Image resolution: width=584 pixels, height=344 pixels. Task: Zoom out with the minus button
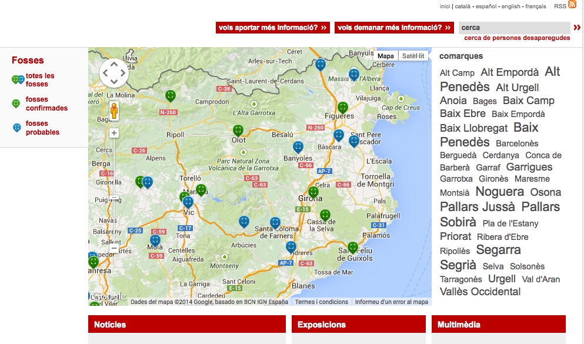click(x=114, y=248)
